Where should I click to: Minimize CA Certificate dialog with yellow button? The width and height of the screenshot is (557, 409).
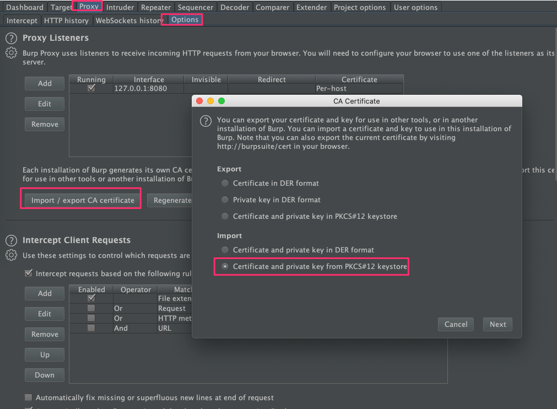[x=210, y=101]
